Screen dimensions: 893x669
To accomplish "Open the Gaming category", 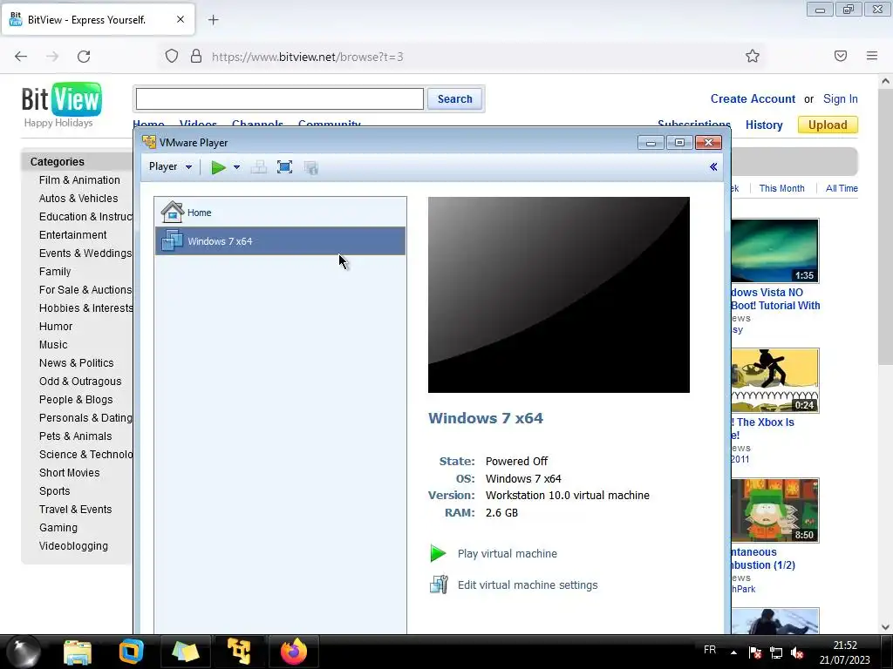I will [x=58, y=528].
